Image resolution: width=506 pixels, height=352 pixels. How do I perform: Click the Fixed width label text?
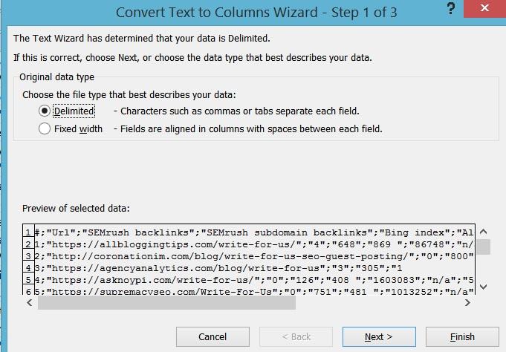(x=78, y=129)
